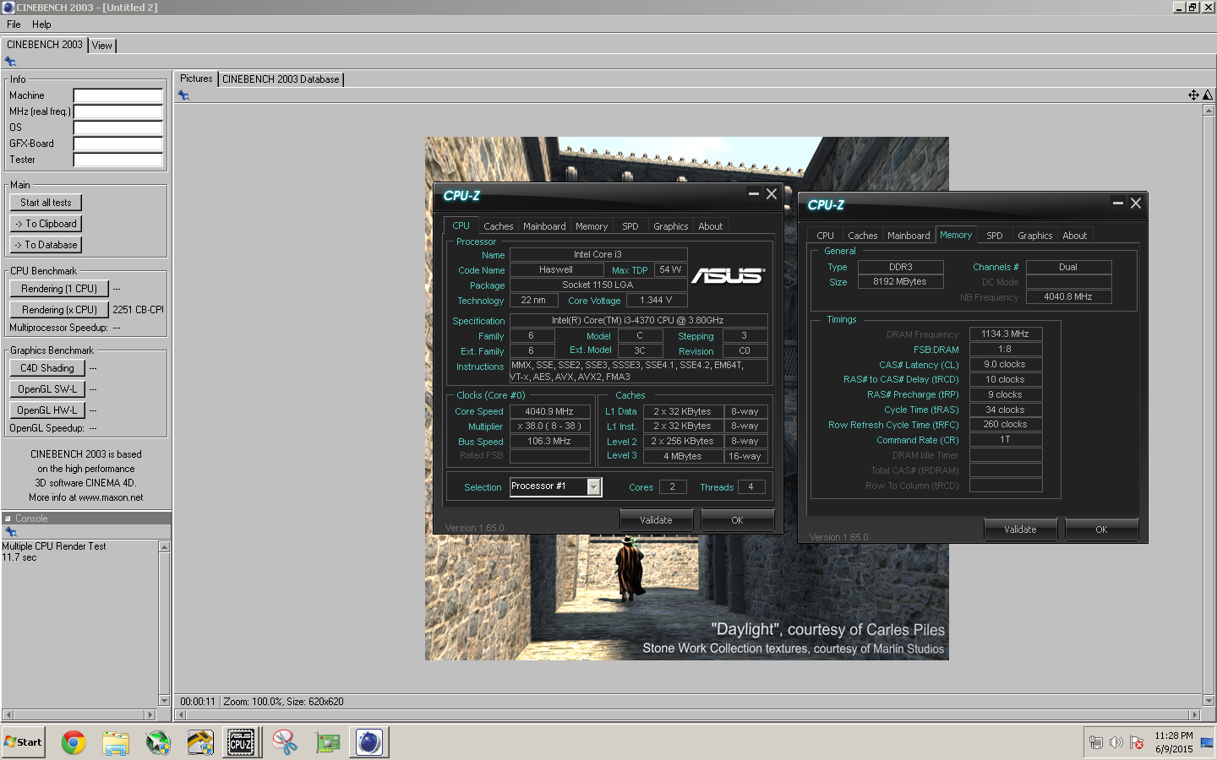Open the Caches tab in the left CPU-Z window
This screenshot has height=760, width=1217.
click(x=499, y=226)
